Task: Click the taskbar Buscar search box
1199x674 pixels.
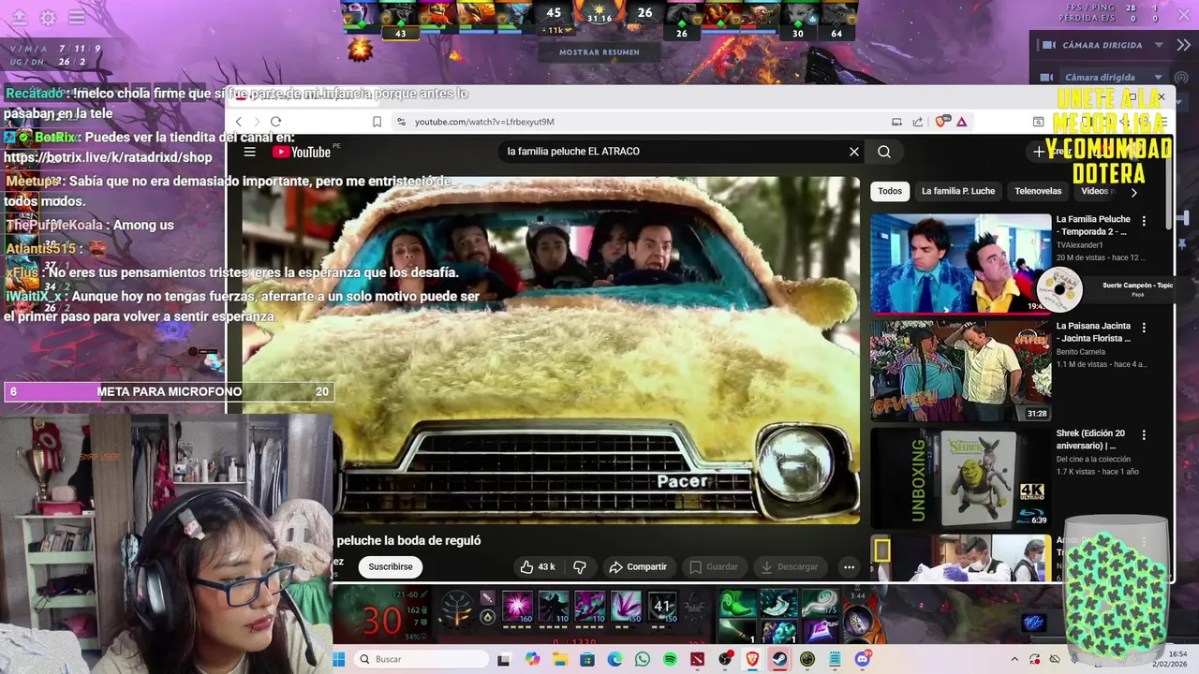Action: point(420,659)
